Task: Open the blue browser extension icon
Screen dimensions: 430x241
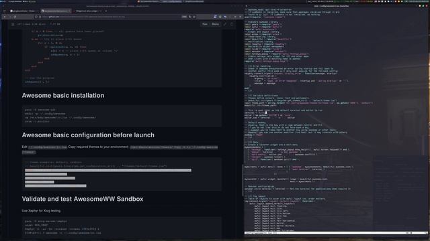Action: coord(215,17)
